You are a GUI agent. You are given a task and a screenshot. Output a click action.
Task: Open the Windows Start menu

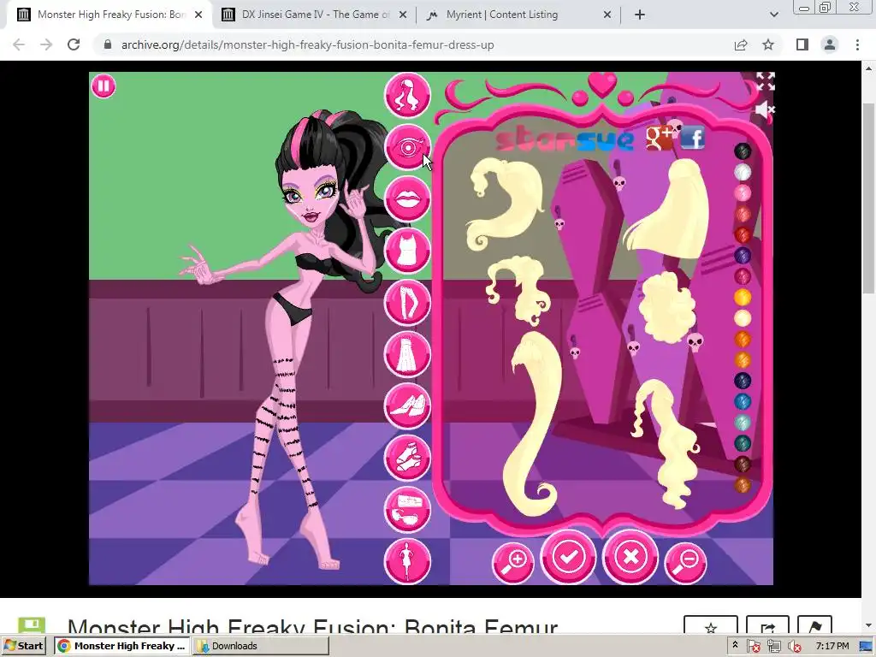pyautogui.click(x=23, y=646)
